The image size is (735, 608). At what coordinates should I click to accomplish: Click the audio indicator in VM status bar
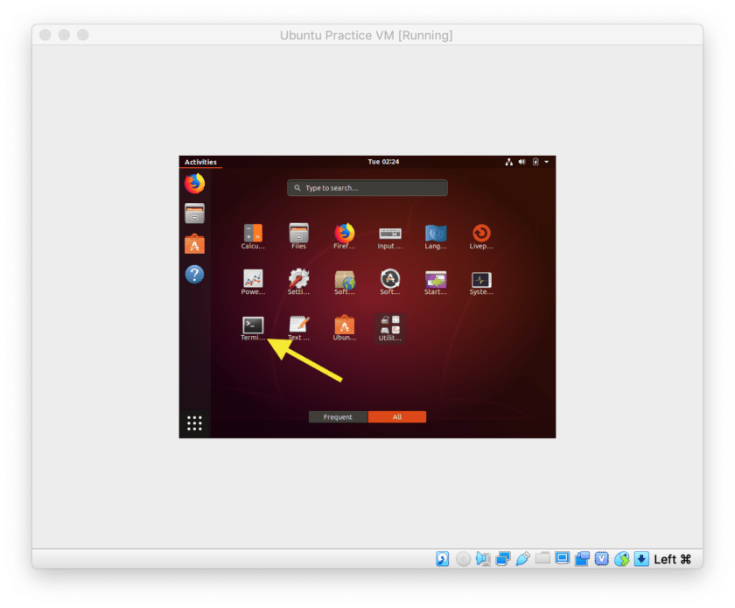point(483,559)
